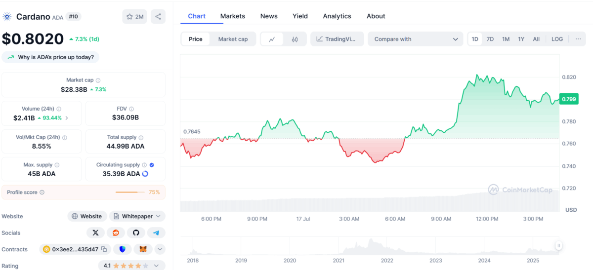This screenshot has height=270, width=593.
Task: Open the Chart tab
Action: pos(197,16)
